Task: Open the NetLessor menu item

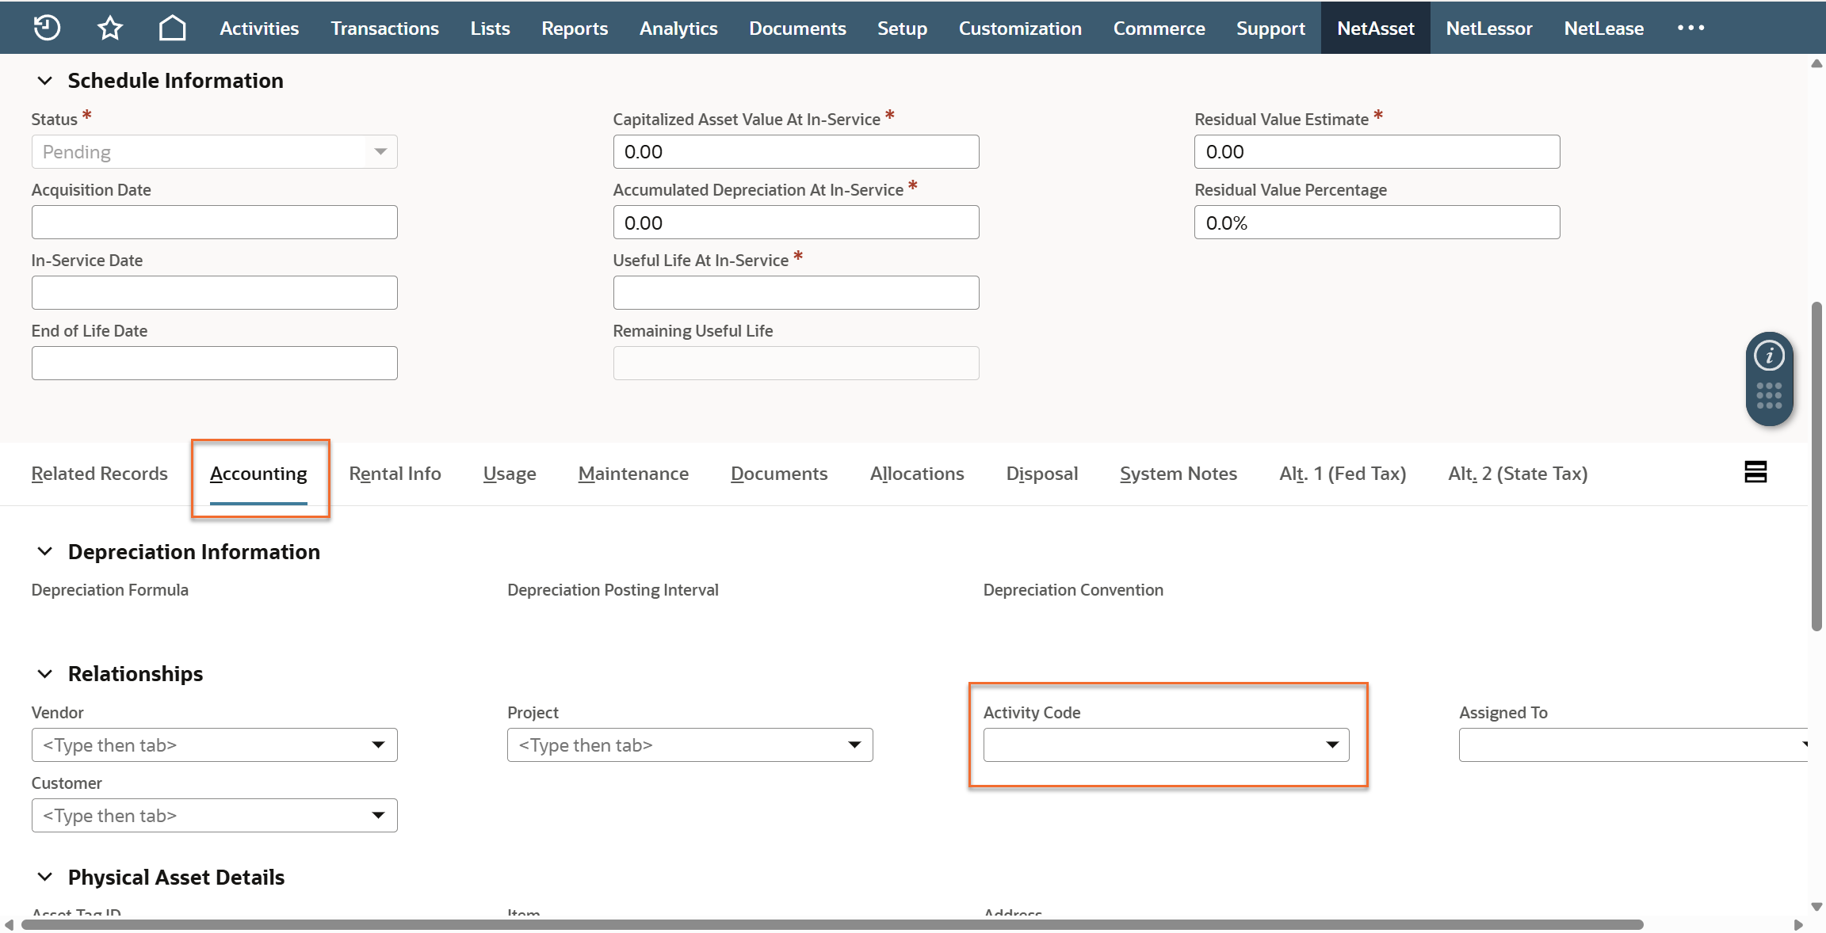Action: pos(1488,29)
